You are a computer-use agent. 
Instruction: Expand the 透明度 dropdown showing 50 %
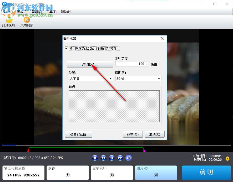138,79
